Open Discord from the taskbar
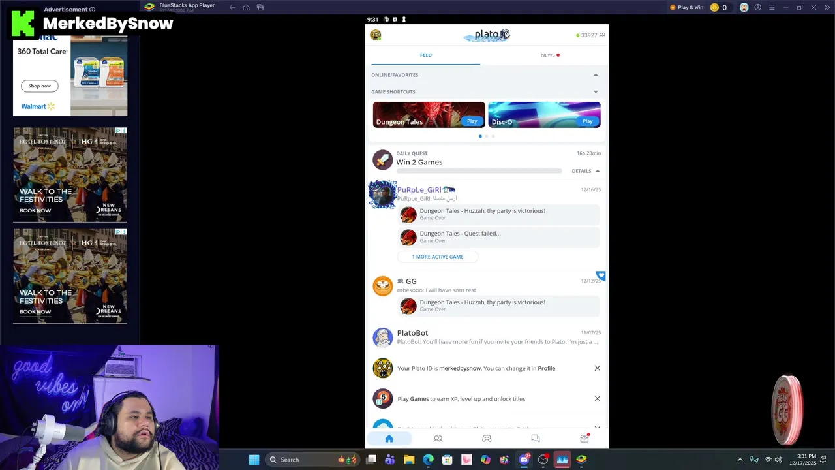This screenshot has width=835, height=470. pos(524,460)
